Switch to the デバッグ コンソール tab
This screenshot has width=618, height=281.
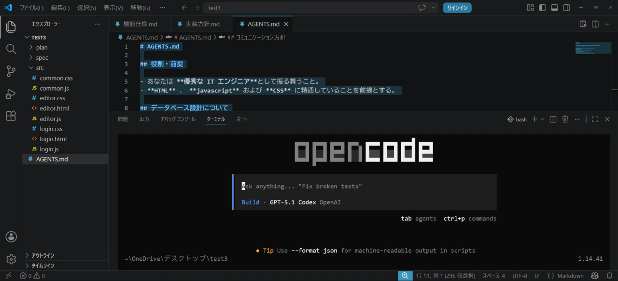pos(178,119)
